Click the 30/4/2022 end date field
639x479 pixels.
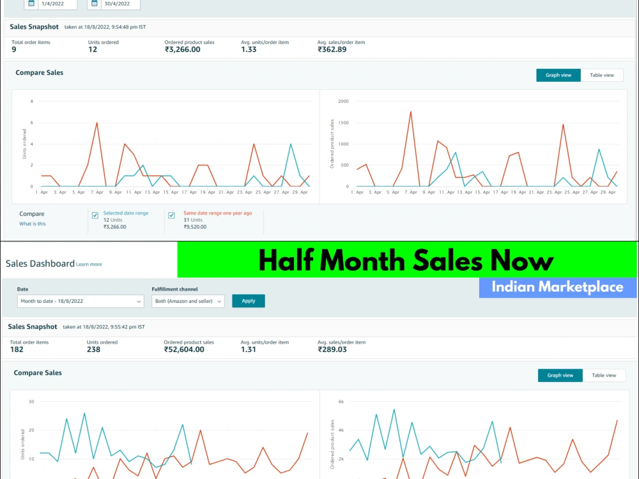point(120,4)
